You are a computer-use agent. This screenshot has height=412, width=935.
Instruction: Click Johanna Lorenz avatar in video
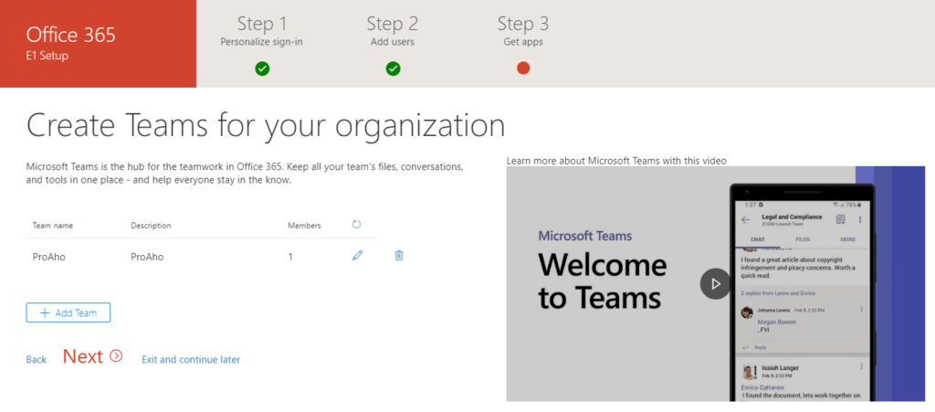pyautogui.click(x=747, y=312)
